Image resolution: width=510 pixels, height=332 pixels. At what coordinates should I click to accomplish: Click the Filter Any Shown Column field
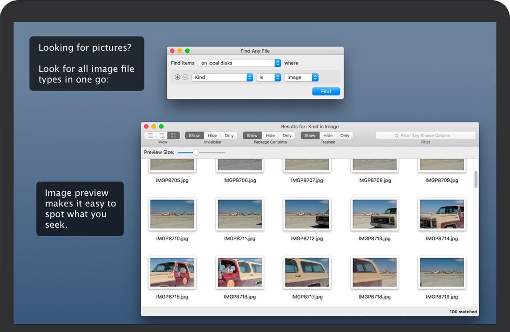coord(425,136)
